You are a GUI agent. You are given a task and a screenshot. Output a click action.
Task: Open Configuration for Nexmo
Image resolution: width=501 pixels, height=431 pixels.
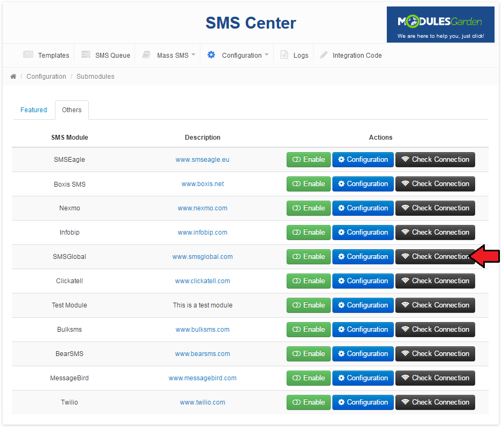coord(363,208)
